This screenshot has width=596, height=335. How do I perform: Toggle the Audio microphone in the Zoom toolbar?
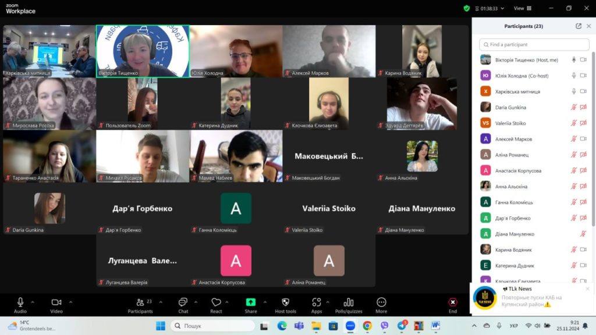(x=20, y=305)
